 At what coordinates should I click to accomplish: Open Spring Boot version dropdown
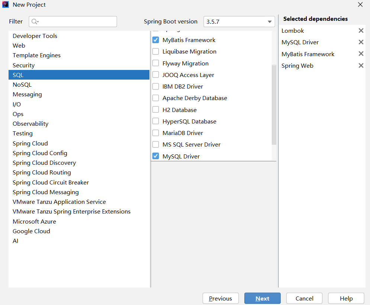pos(239,22)
